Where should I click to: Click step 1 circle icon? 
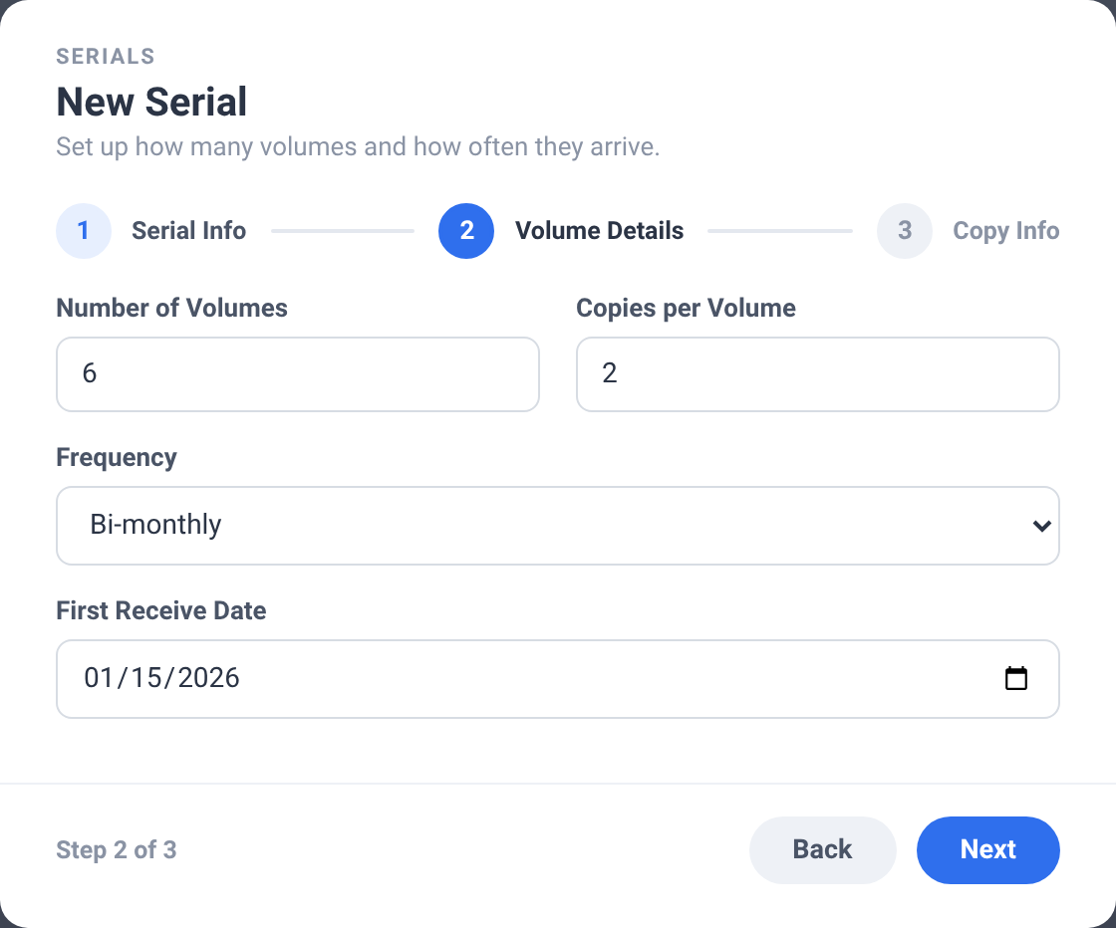(x=84, y=230)
